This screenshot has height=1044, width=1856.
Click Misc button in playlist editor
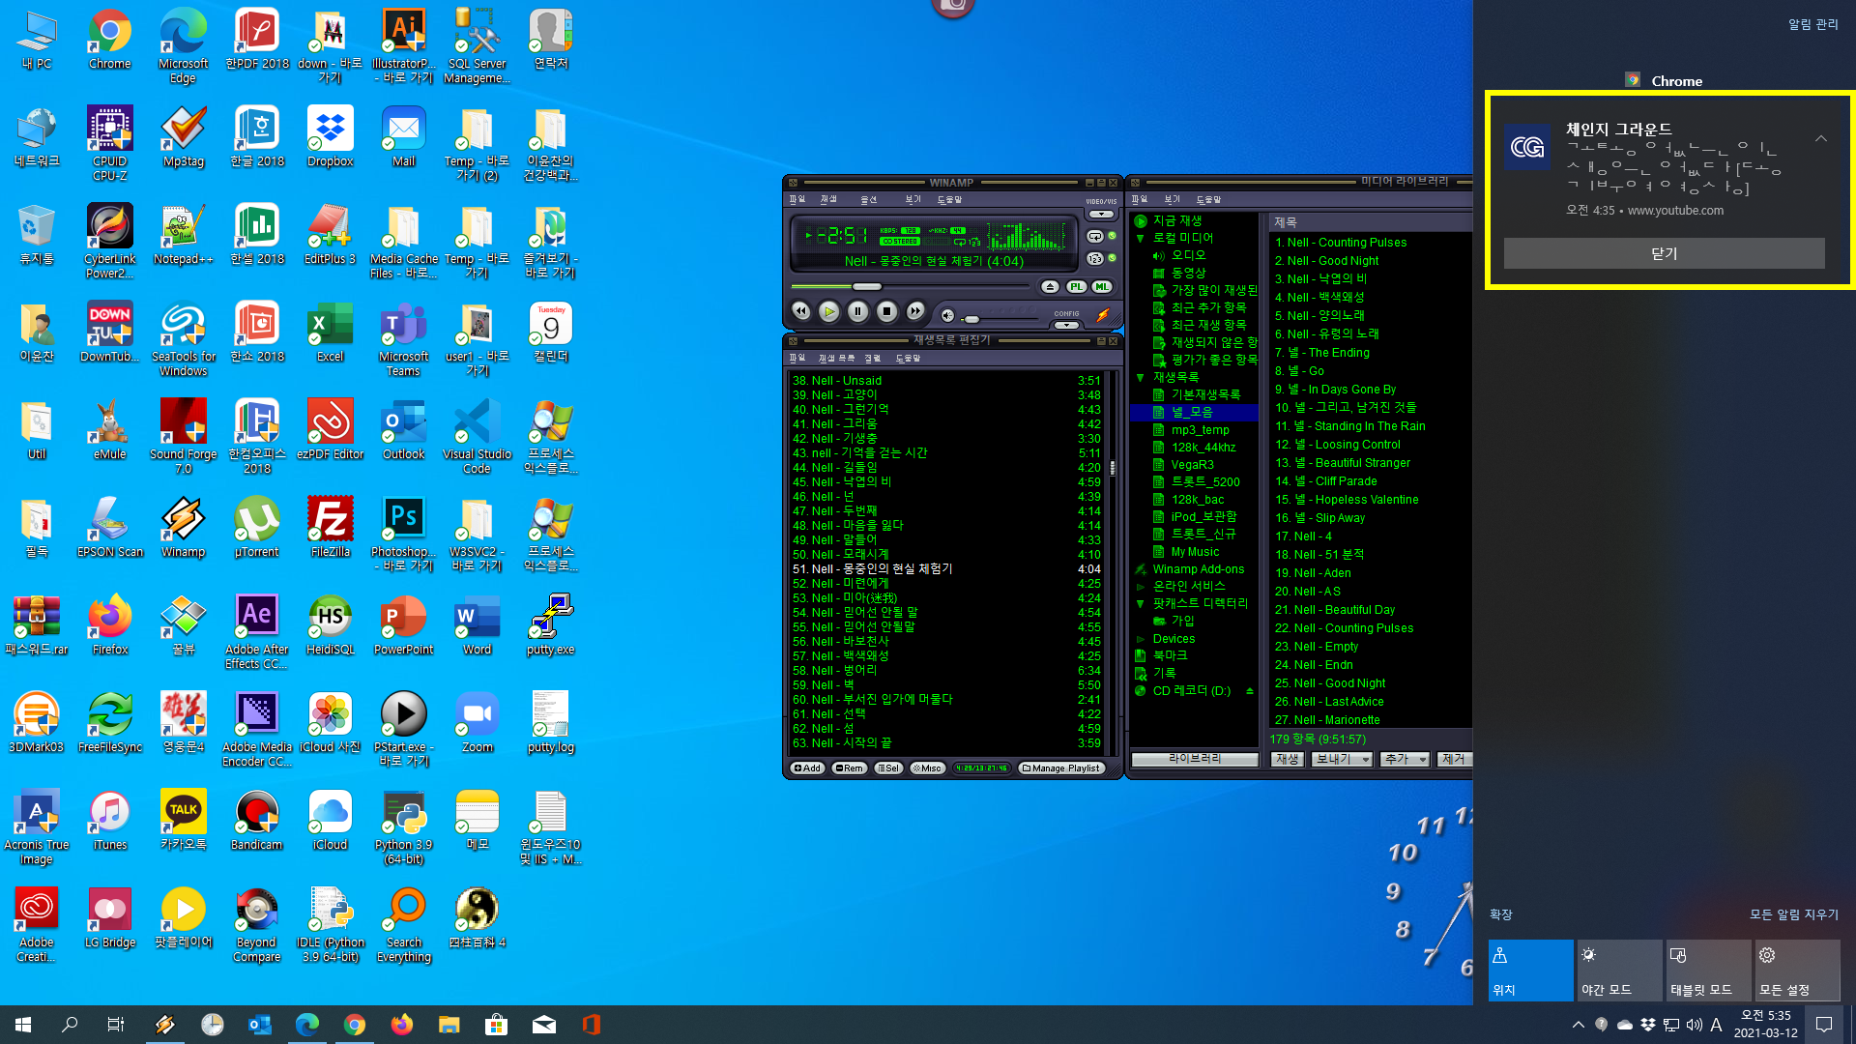tap(927, 768)
